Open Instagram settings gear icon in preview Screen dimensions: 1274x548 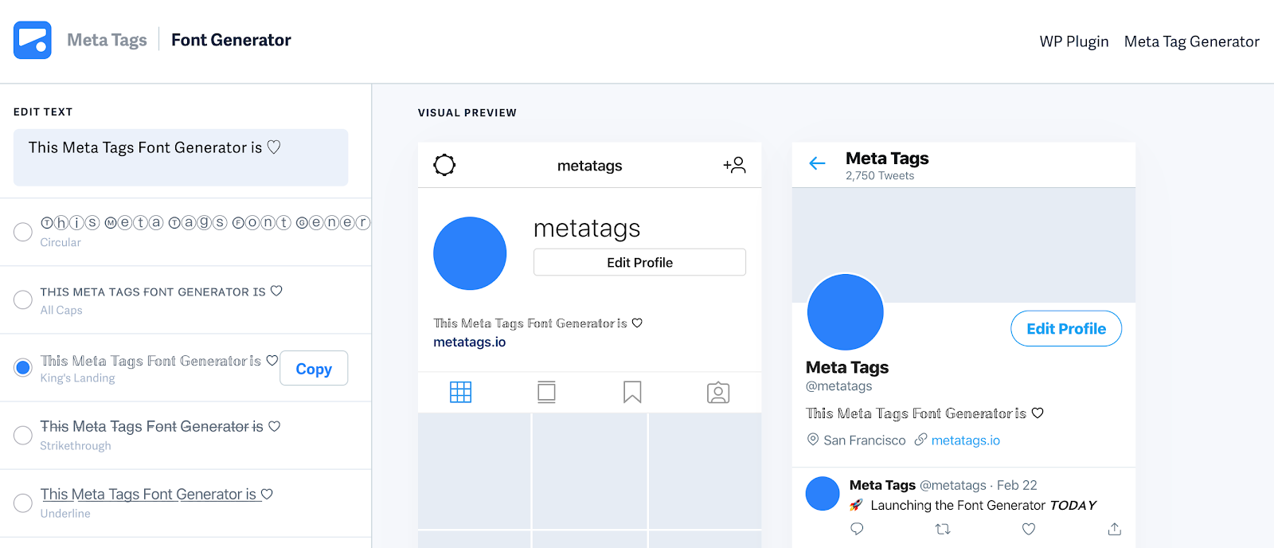[444, 165]
